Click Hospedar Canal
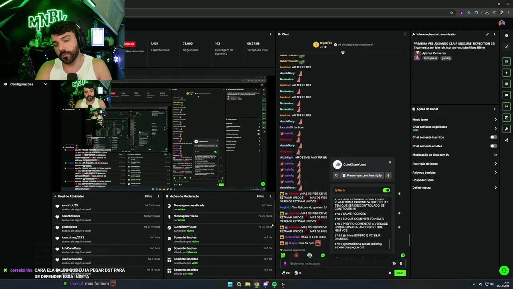The image size is (513, 289). [x=423, y=180]
